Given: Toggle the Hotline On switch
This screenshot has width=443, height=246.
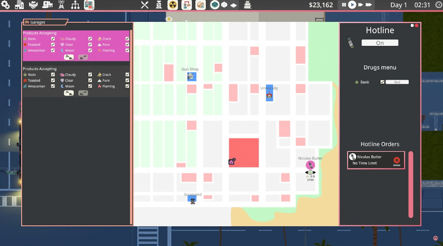Looking at the screenshot, I should (x=380, y=43).
